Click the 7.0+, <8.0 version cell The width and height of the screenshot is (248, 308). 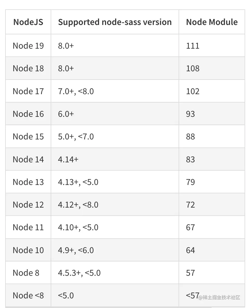tap(76, 91)
